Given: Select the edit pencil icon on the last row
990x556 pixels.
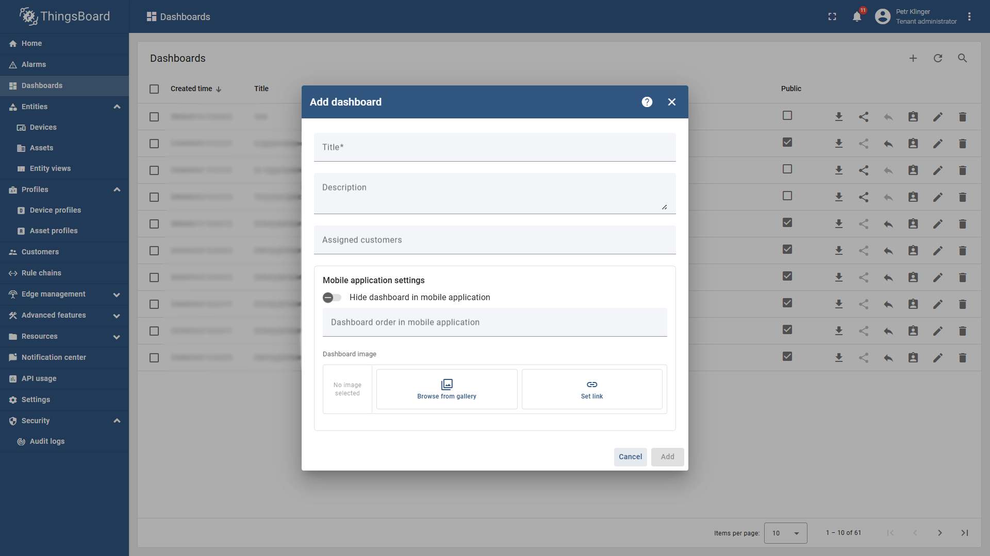Looking at the screenshot, I should point(938,357).
